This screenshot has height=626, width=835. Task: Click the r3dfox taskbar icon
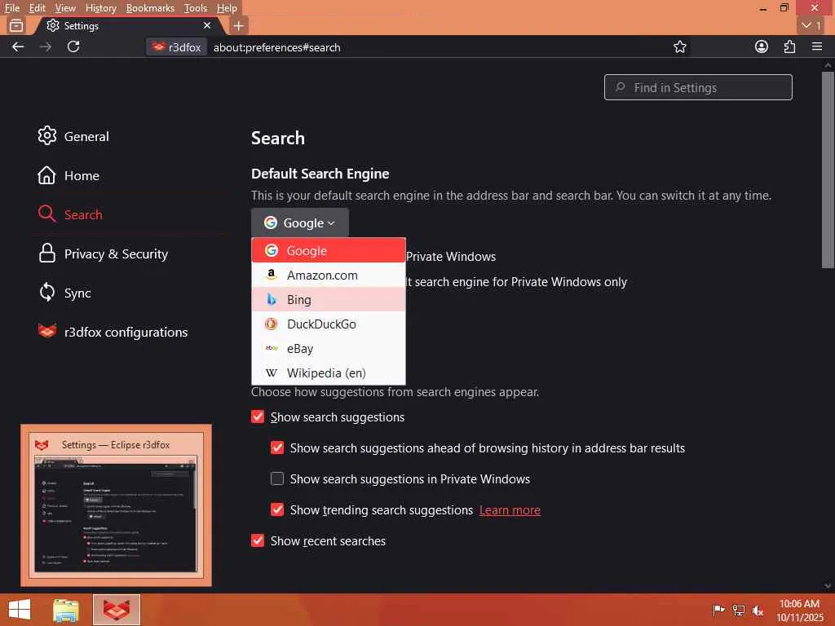pyautogui.click(x=117, y=610)
